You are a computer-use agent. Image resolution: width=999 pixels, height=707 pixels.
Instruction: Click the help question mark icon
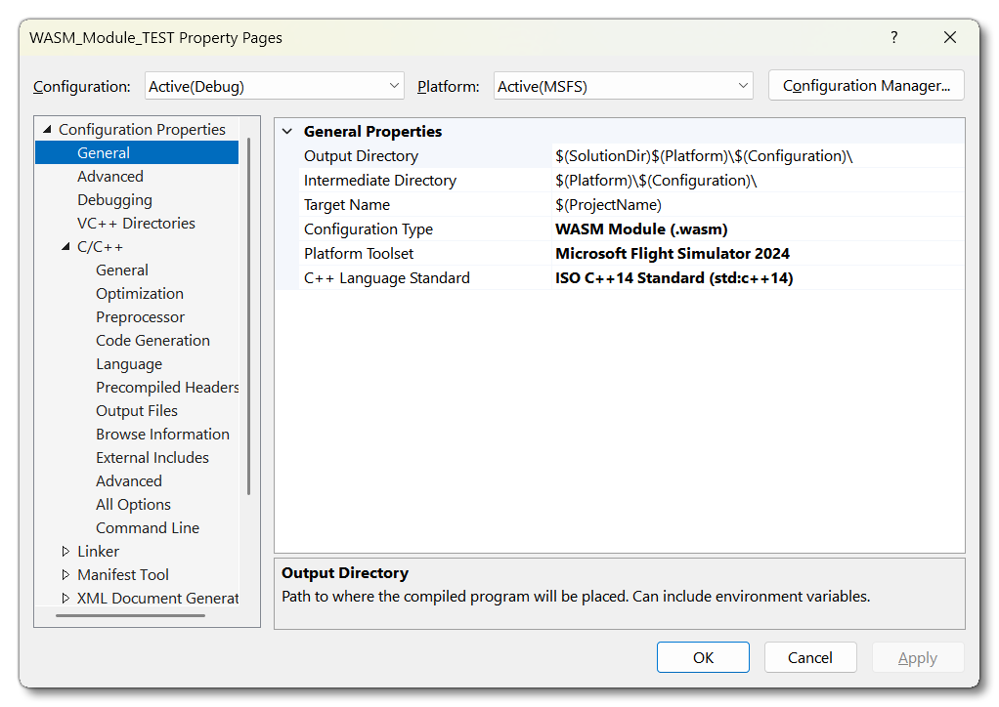tap(893, 38)
